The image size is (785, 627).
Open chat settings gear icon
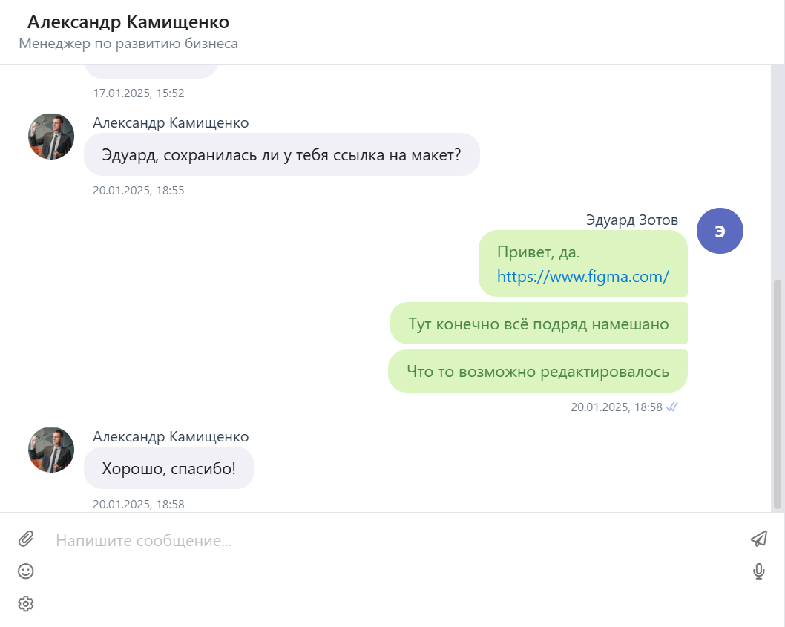[25, 604]
